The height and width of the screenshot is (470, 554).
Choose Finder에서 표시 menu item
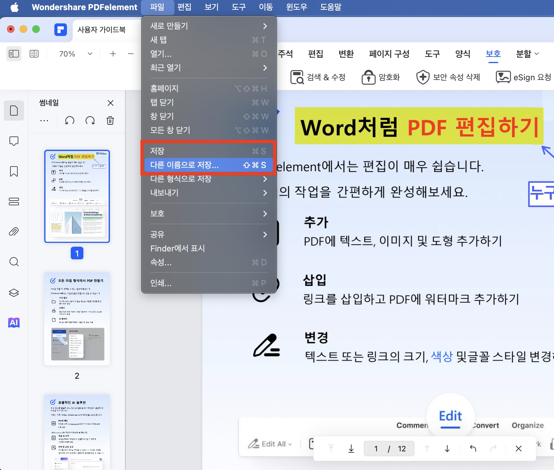(x=209, y=248)
